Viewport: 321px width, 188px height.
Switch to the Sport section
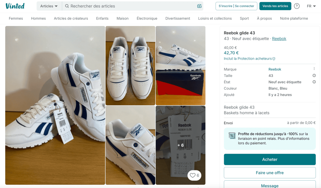point(244,18)
